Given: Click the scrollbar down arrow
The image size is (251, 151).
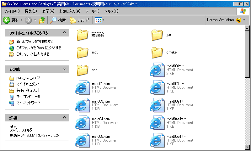Looking at the screenshot, I should tap(247, 147).
